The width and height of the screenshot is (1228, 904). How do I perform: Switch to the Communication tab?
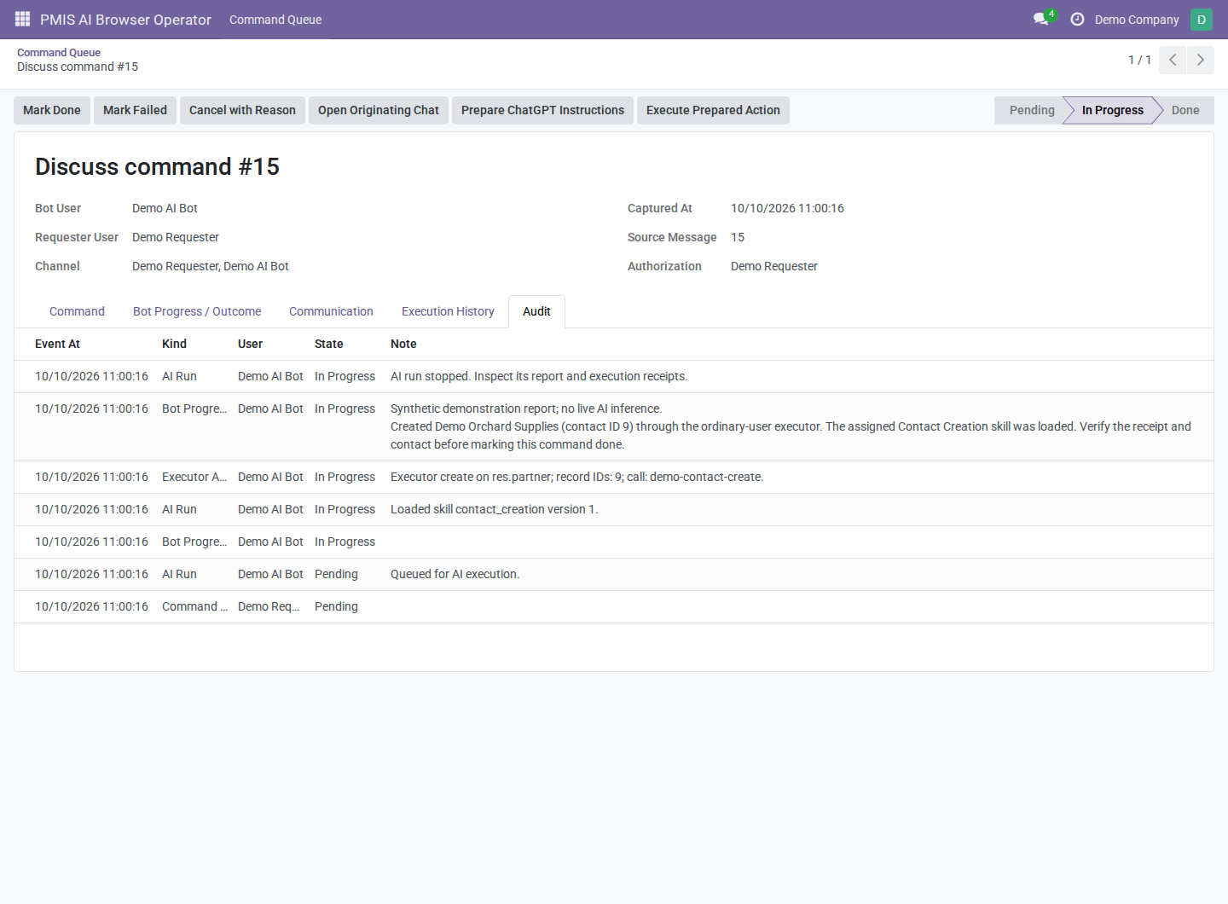click(x=331, y=311)
